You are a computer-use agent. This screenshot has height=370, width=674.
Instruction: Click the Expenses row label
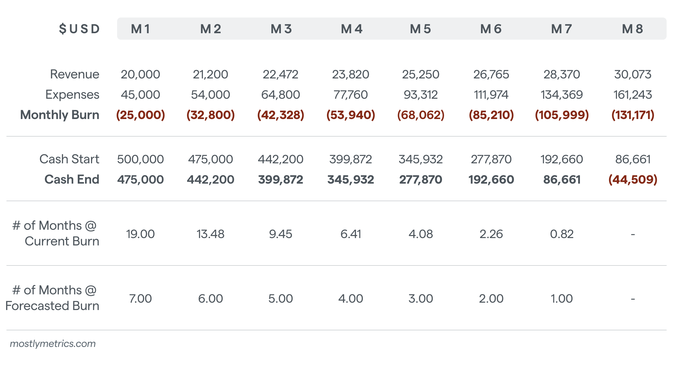coord(72,95)
